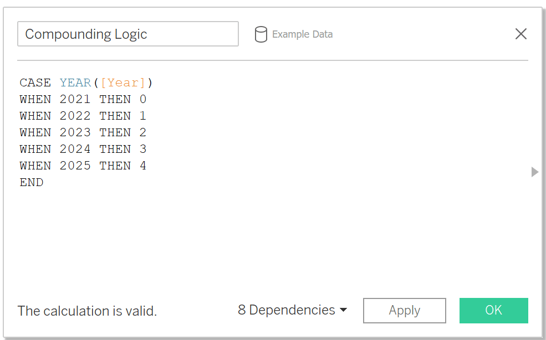Click the Apply button
The width and height of the screenshot is (546, 340).
(404, 311)
